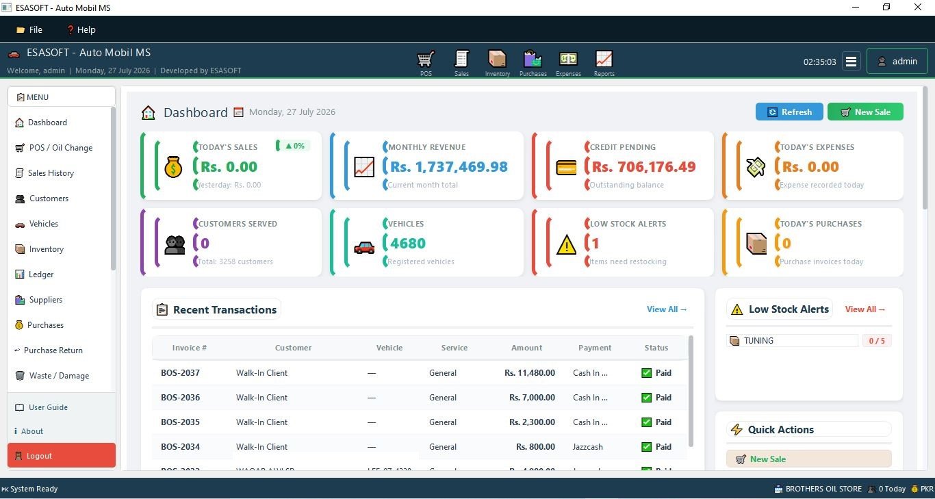Screen dimensions: 935x499
Task: Click the cash icon on Today's Expenses
Action: [756, 167]
